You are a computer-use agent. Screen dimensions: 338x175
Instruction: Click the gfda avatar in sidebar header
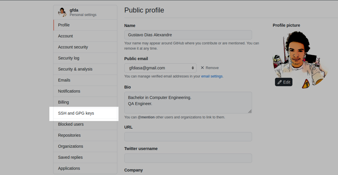62,12
